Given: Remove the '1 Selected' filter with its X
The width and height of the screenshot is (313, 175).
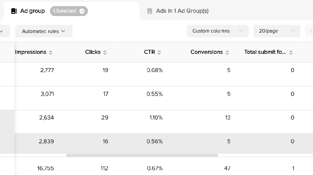Looking at the screenshot, I should [82, 11].
